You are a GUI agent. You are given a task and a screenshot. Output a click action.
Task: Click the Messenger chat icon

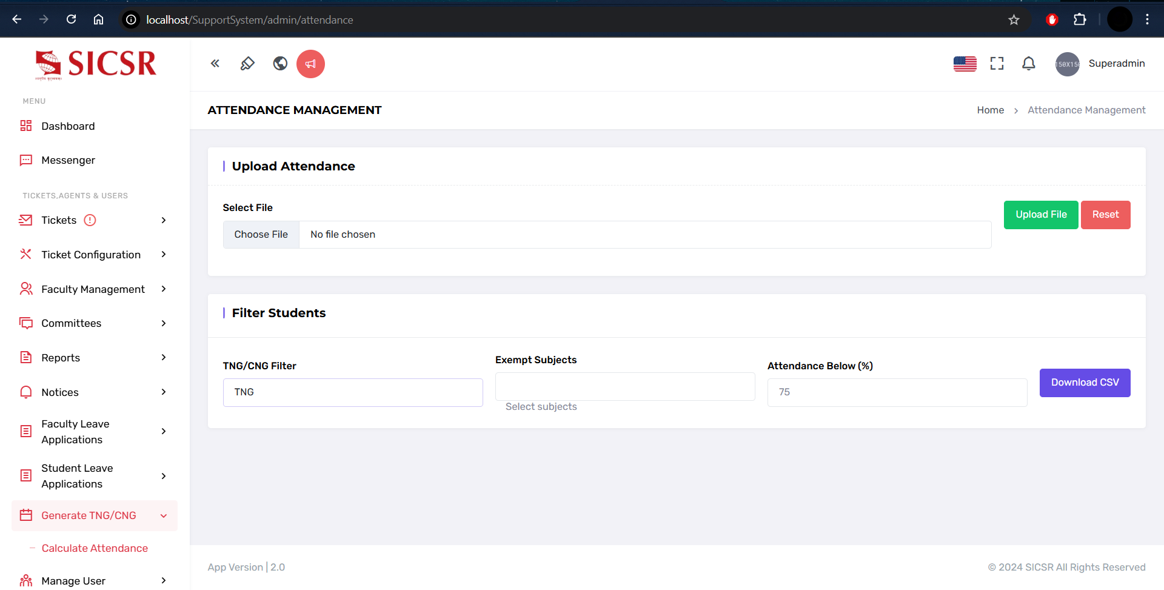pos(26,160)
